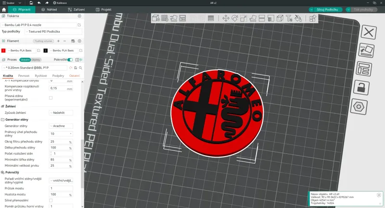
Task: Click the Redo arrow
Action: [x=47, y=3]
